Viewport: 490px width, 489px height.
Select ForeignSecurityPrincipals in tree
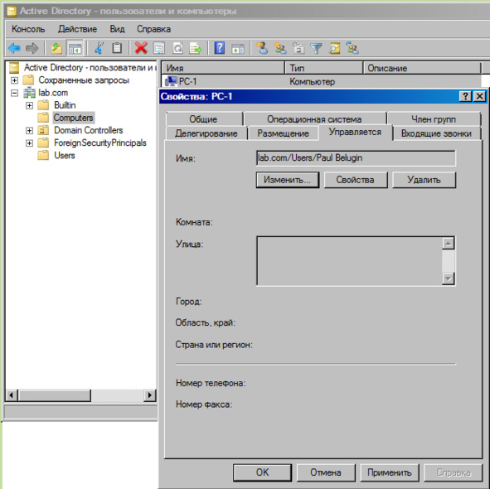100,143
